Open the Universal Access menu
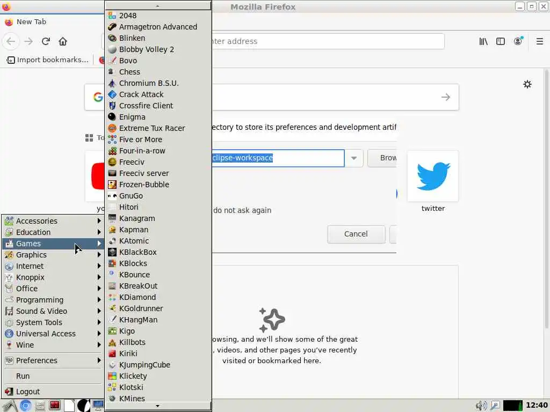 [x=53, y=334]
